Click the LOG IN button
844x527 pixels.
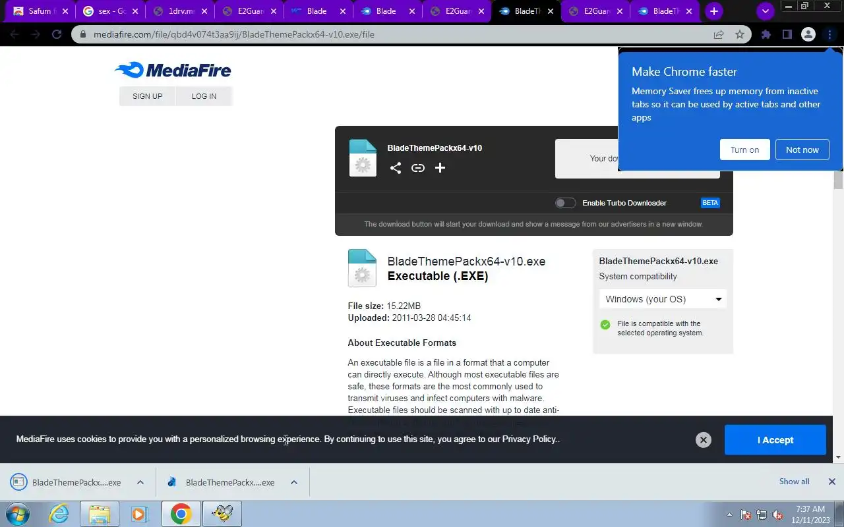[204, 96]
